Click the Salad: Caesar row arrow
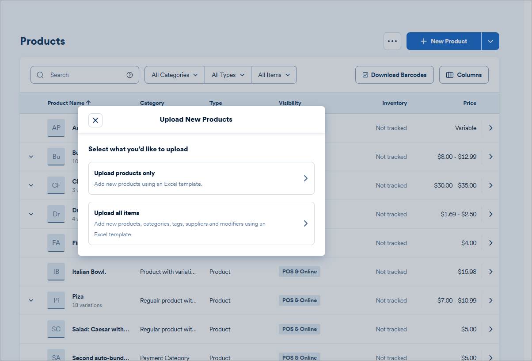Viewport: 532px width, 361px height. (x=490, y=329)
